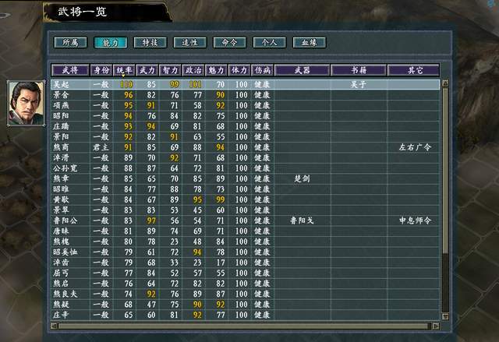Image resolution: width=499 pixels, height=342 pixels.
Task: Sort by the 武将 column header
Action: click(70, 70)
